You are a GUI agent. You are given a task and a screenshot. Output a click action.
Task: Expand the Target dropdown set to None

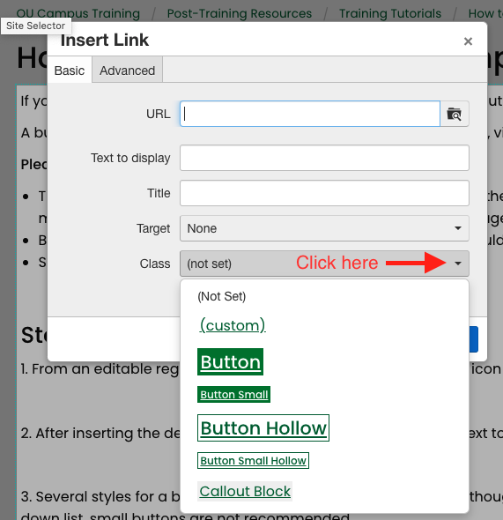324,228
